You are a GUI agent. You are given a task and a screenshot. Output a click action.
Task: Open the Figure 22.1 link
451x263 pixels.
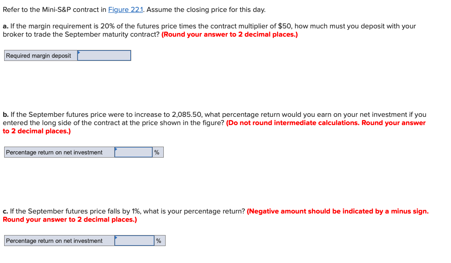click(x=125, y=10)
